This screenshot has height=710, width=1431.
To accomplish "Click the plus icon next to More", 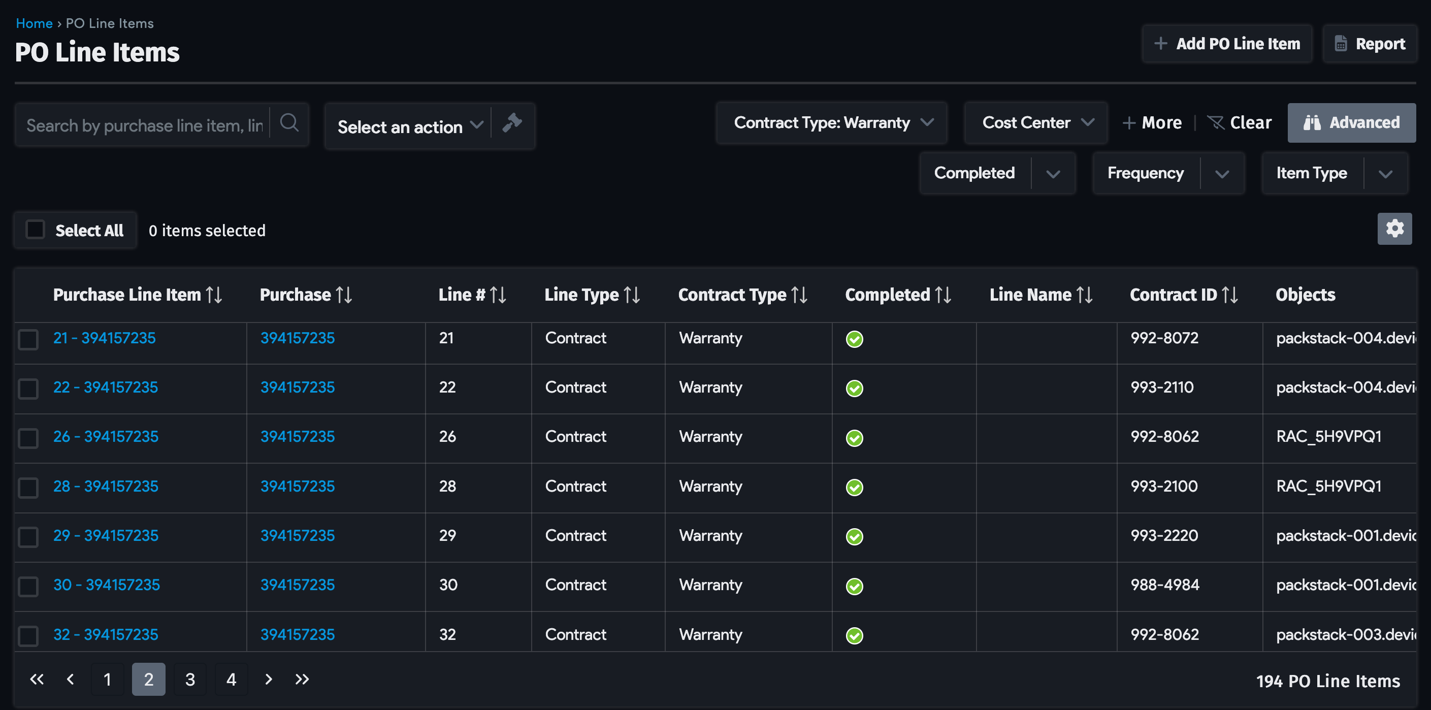I will pyautogui.click(x=1129, y=122).
